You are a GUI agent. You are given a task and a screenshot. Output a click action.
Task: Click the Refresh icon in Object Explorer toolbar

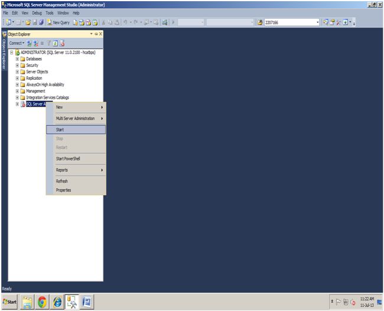[56, 43]
